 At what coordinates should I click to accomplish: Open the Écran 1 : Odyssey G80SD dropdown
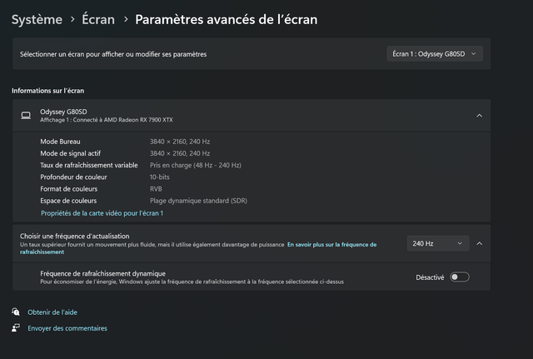click(435, 53)
